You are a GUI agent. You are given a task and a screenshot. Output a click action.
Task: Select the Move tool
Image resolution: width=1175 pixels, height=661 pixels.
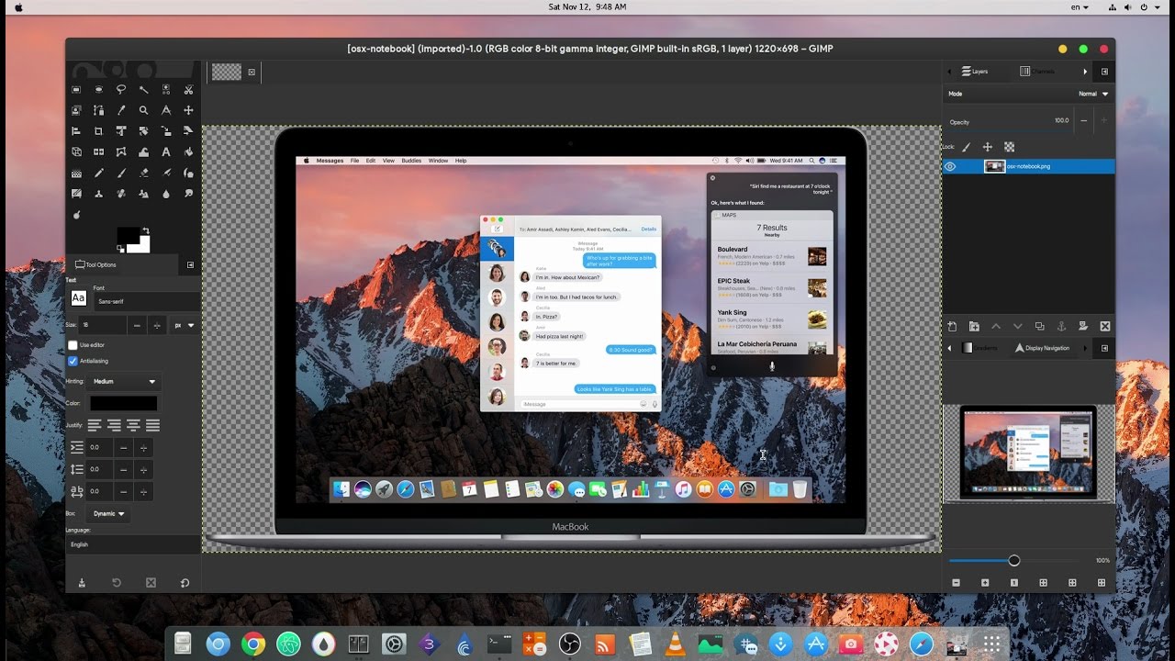pos(188,110)
